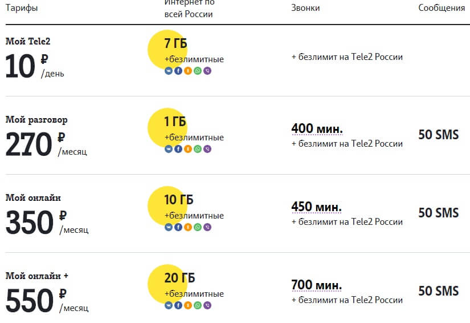Open the Мой Tele2 tariff name

[28, 41]
